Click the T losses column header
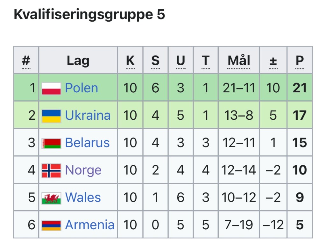 tap(206, 61)
